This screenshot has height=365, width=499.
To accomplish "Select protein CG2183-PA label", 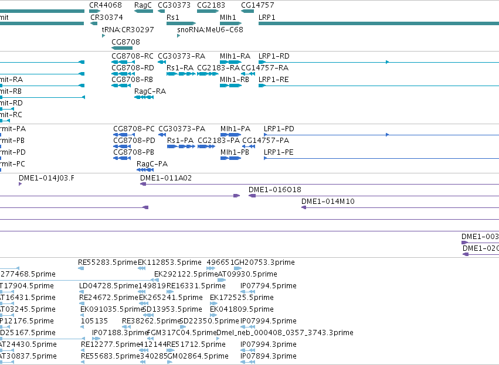I will tap(219, 141).
